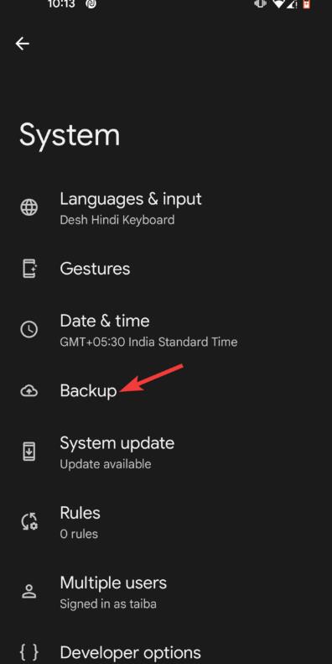This screenshot has height=664, width=332.
Task: Open Multiple users settings
Action: coord(166,591)
